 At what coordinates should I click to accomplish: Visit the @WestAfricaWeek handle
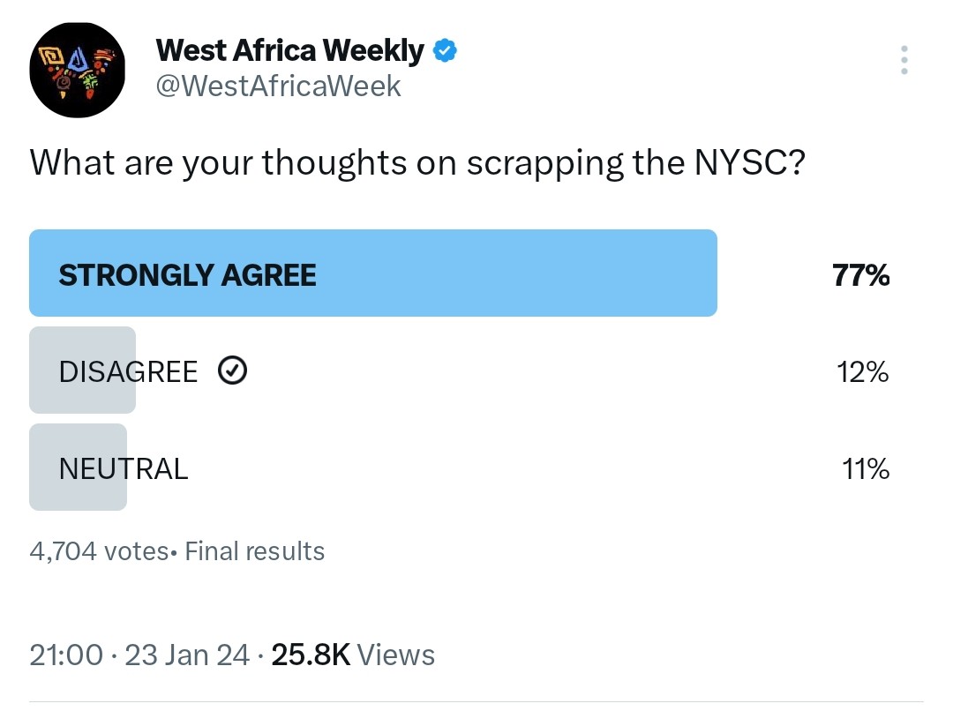tap(278, 86)
